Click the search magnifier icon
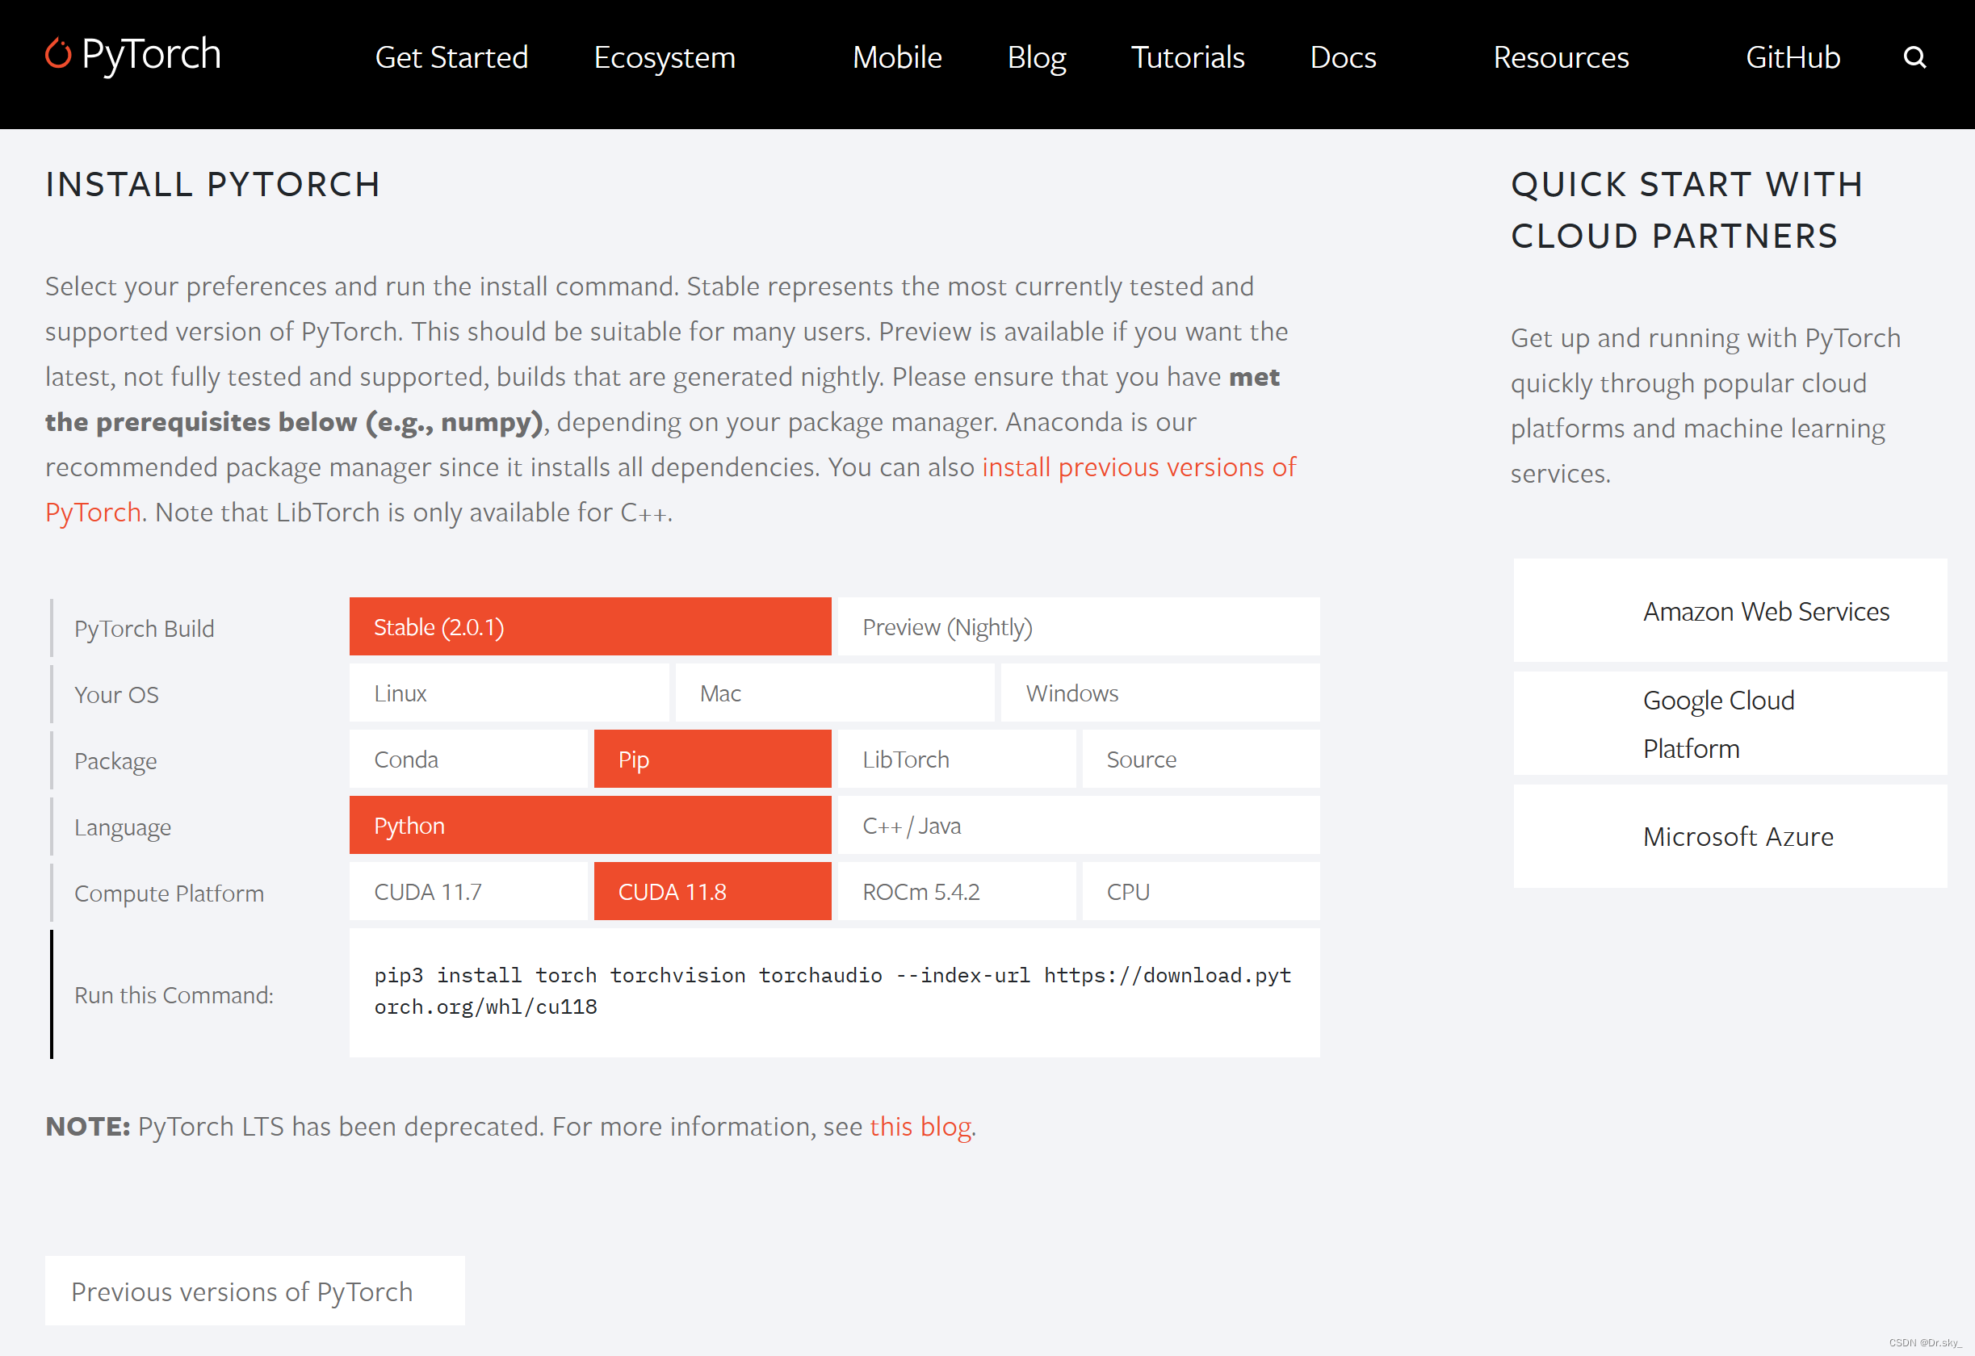1975x1356 pixels. tap(1914, 57)
